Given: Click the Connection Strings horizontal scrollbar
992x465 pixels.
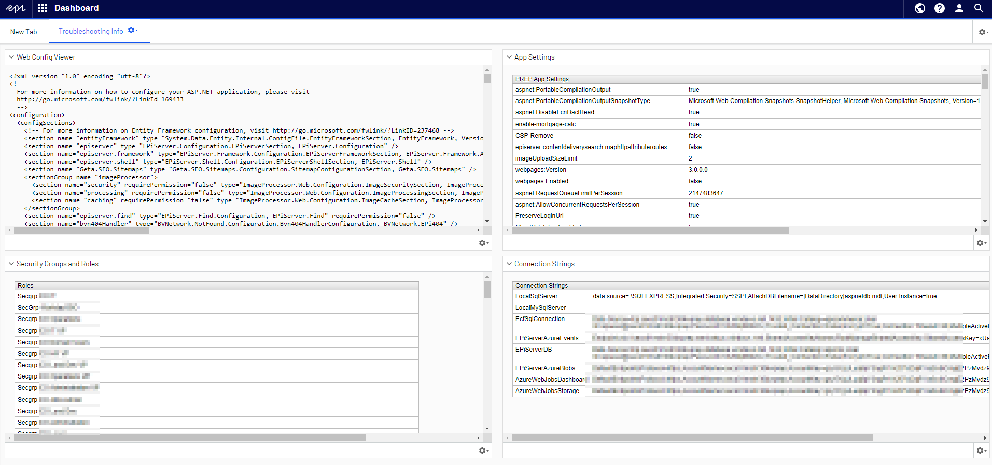Looking at the screenshot, I should tap(692, 438).
